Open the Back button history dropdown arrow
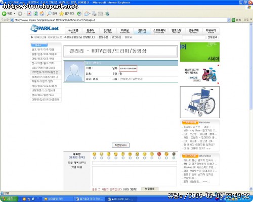Image resolution: width=253 pixels, height=202 pixels. coord(15,14)
